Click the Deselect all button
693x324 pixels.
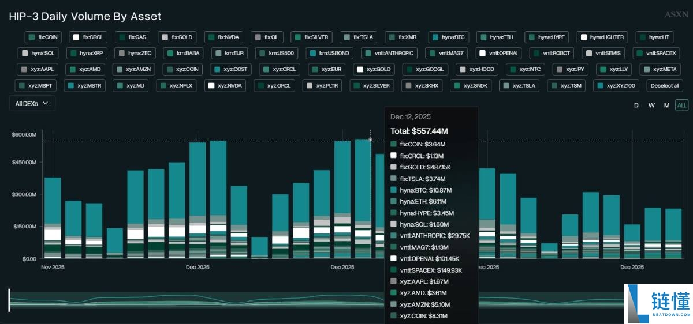tap(664, 86)
